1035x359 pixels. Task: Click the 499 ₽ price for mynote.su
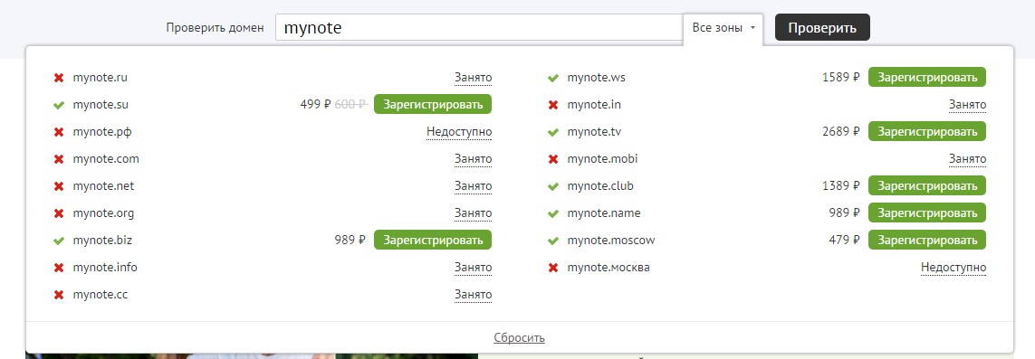(315, 104)
